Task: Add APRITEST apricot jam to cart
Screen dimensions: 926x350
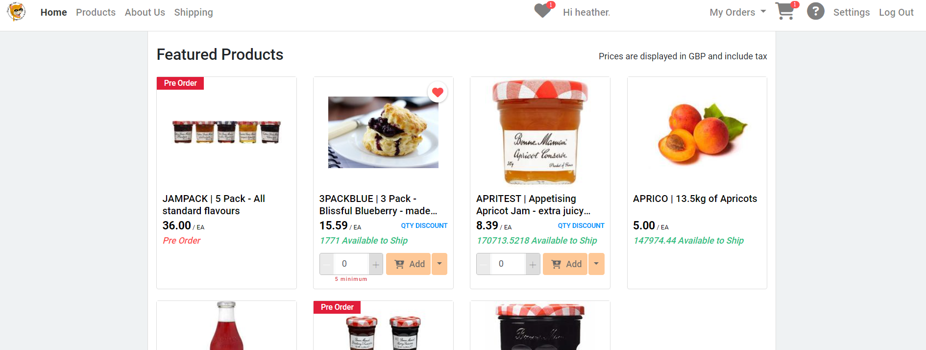Action: tap(565, 264)
